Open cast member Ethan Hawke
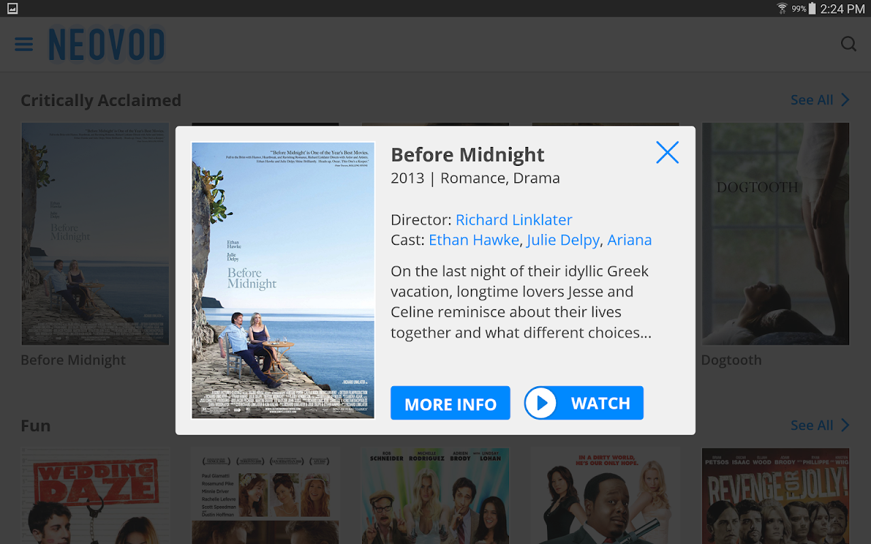Screen dimensions: 871x544 [x=474, y=239]
